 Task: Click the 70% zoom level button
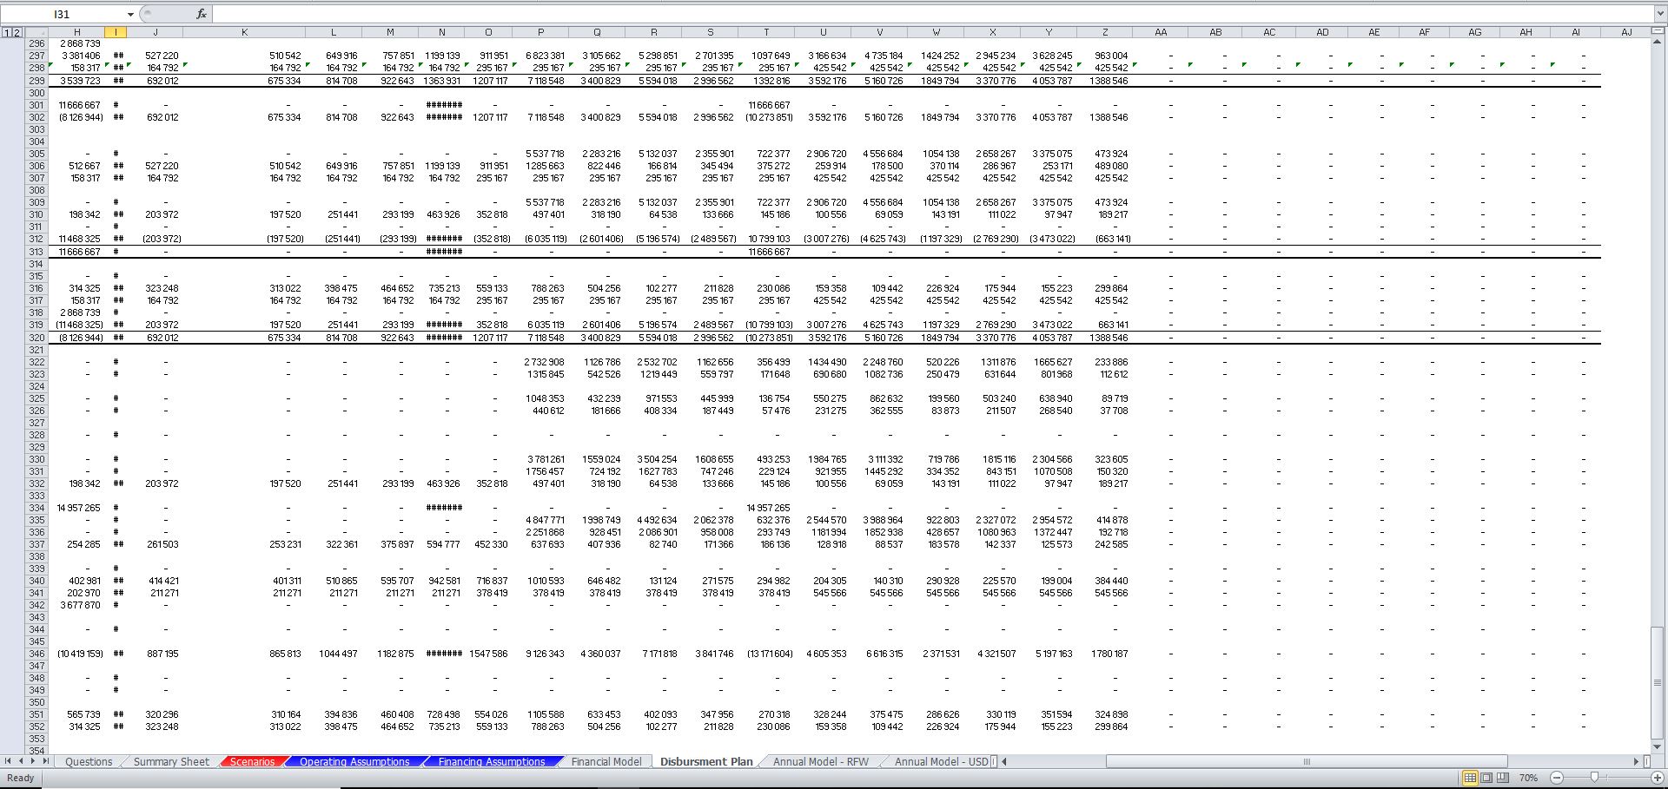1529,778
